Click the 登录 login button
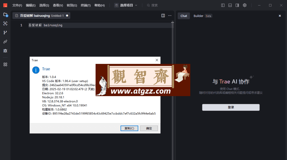Image resolution: width=287 pixels, height=160 pixels. [x=231, y=107]
